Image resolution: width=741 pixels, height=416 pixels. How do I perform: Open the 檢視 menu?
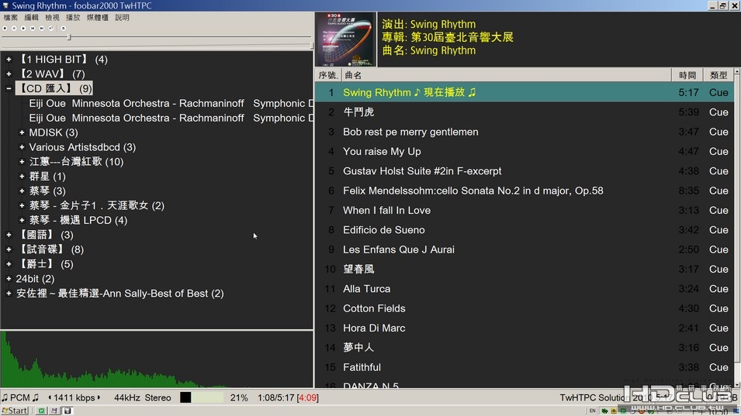[52, 18]
